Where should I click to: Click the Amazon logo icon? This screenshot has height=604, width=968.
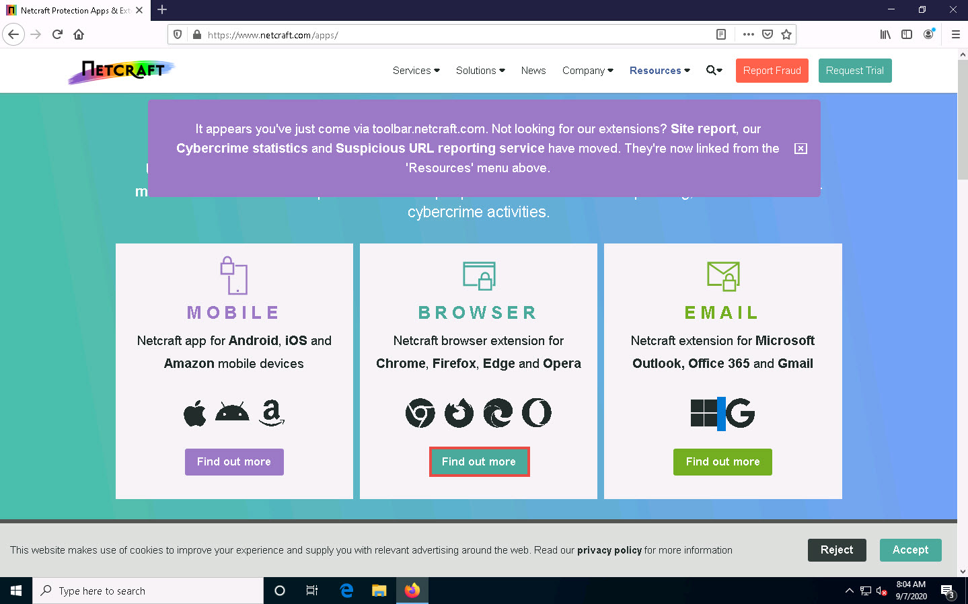point(272,413)
